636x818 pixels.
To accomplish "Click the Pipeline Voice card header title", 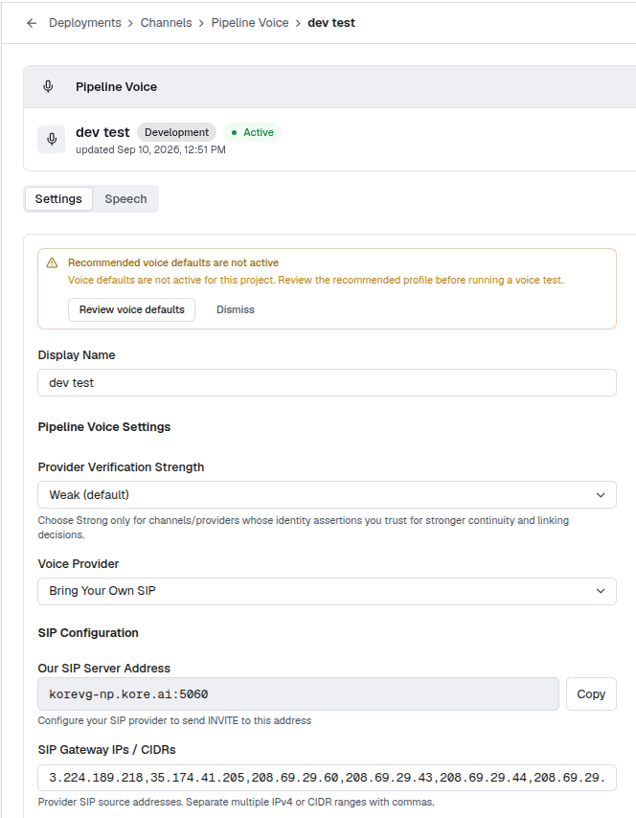I will 116,86.
